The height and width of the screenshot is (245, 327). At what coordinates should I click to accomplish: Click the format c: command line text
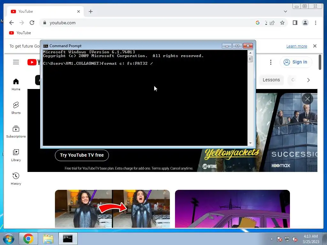click(x=98, y=63)
